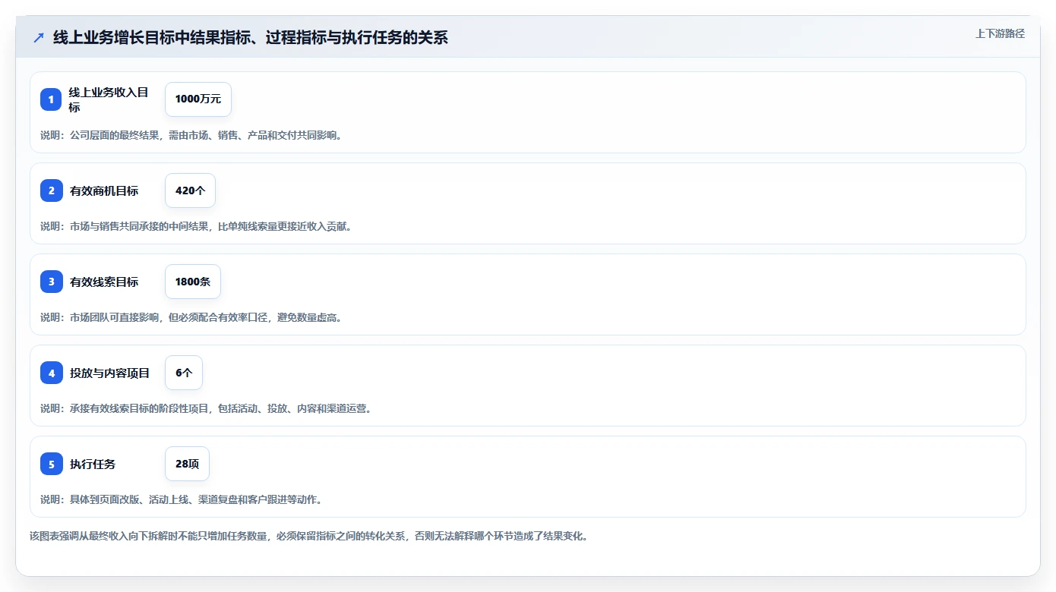Select step badge number 5
Image resolution: width=1056 pixels, height=592 pixels.
pyautogui.click(x=51, y=464)
